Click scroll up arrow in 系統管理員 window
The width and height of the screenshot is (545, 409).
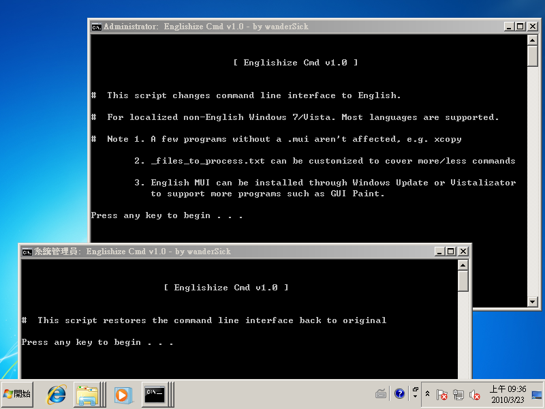pyautogui.click(x=463, y=265)
